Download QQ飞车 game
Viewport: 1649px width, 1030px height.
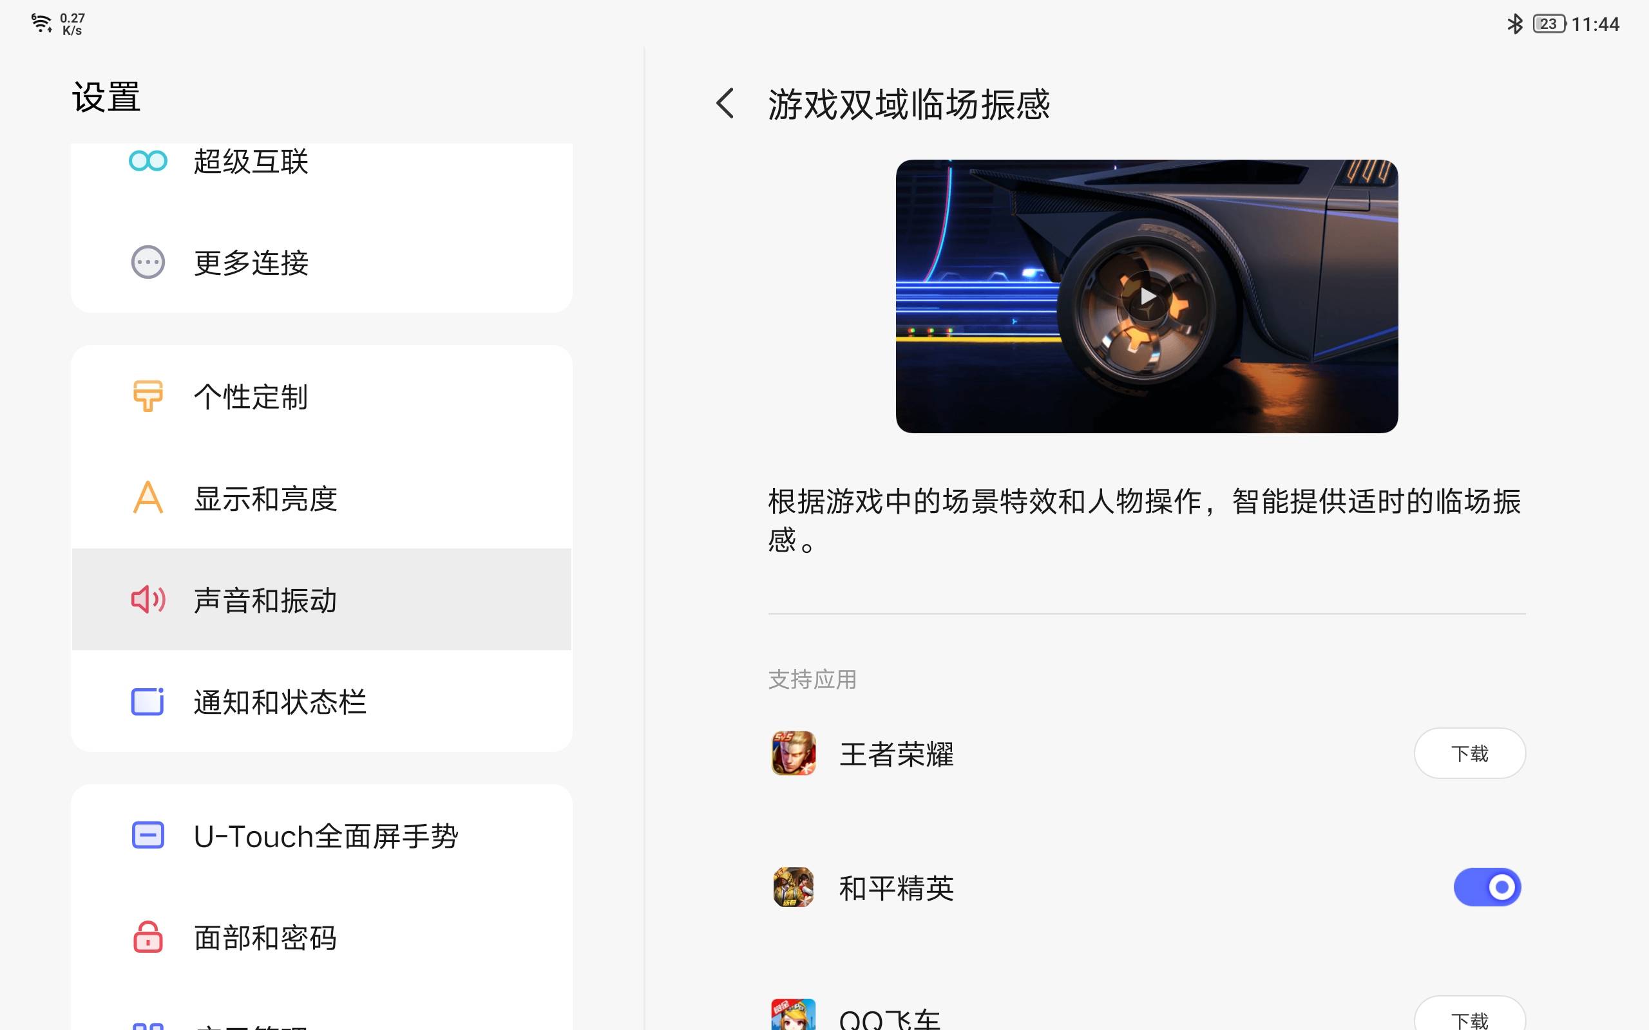(1469, 1019)
